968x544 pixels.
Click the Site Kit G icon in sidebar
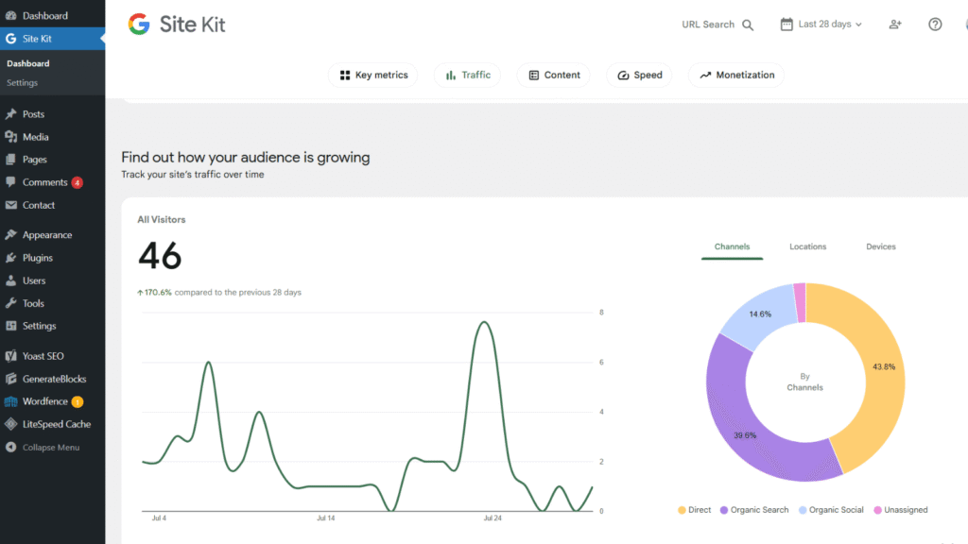[x=10, y=38]
